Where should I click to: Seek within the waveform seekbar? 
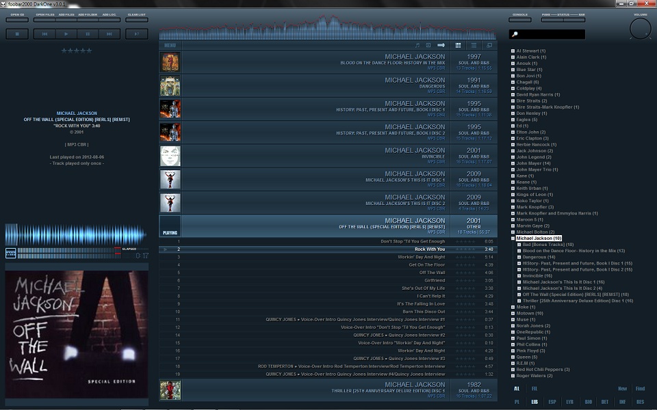click(x=76, y=234)
